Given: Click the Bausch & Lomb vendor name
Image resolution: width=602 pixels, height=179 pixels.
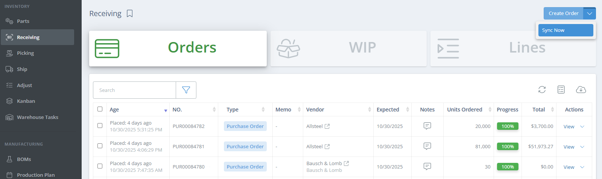Looking at the screenshot, I should click(324, 163).
